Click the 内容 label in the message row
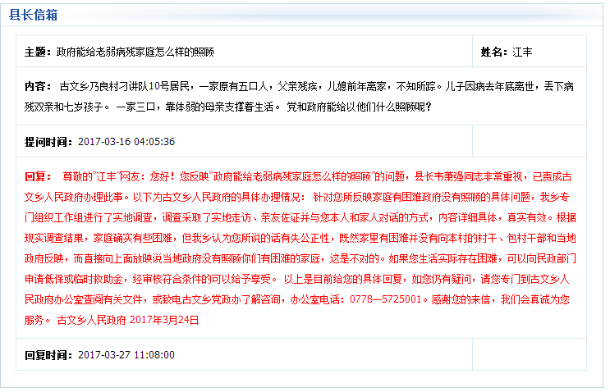The image size is (610, 392). pyautogui.click(x=38, y=85)
